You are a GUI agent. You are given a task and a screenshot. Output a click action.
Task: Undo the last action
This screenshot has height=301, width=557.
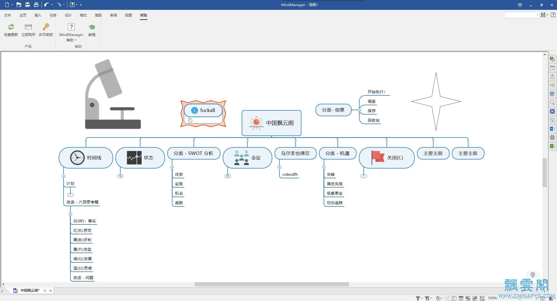pyautogui.click(x=46, y=5)
